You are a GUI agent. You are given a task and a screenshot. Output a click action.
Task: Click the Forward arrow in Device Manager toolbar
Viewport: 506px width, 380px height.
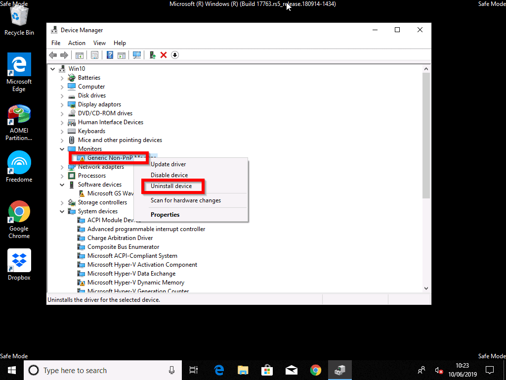click(x=64, y=55)
